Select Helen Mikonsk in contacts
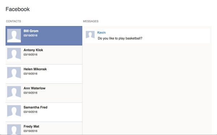 [44, 74]
